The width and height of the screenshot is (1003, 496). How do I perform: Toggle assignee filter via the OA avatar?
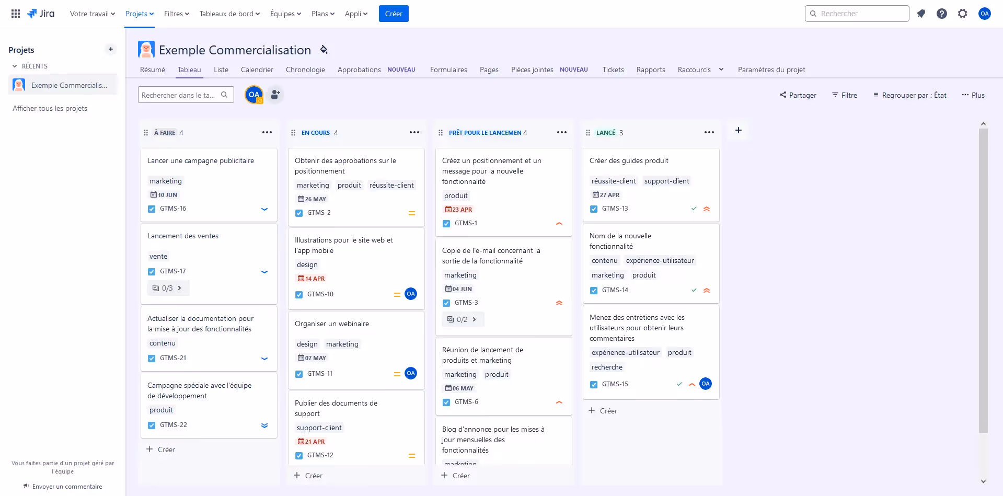click(x=253, y=95)
